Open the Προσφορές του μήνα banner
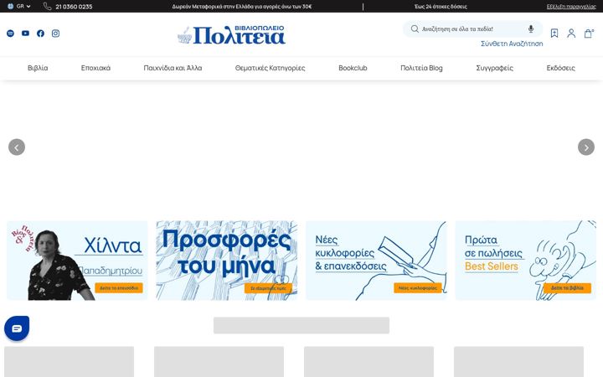 tap(226, 261)
